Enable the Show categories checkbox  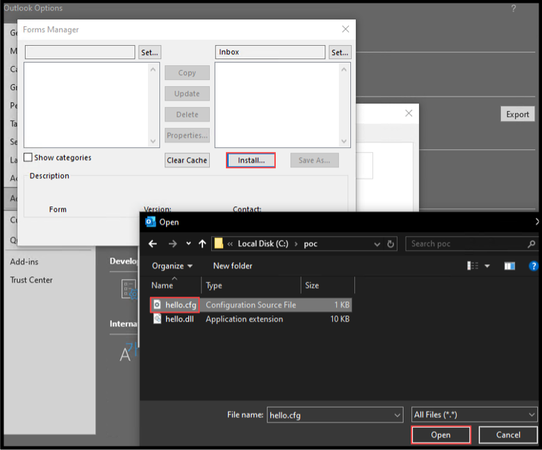(28, 158)
